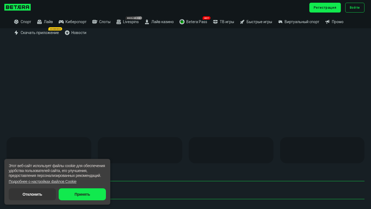This screenshot has height=209, width=371.
Task: Click the megaphone Промо icon
Action: point(328,22)
